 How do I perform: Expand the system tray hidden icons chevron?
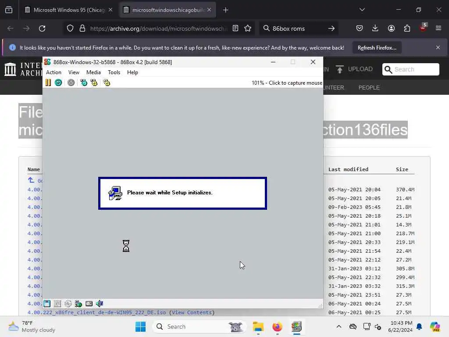point(339,326)
